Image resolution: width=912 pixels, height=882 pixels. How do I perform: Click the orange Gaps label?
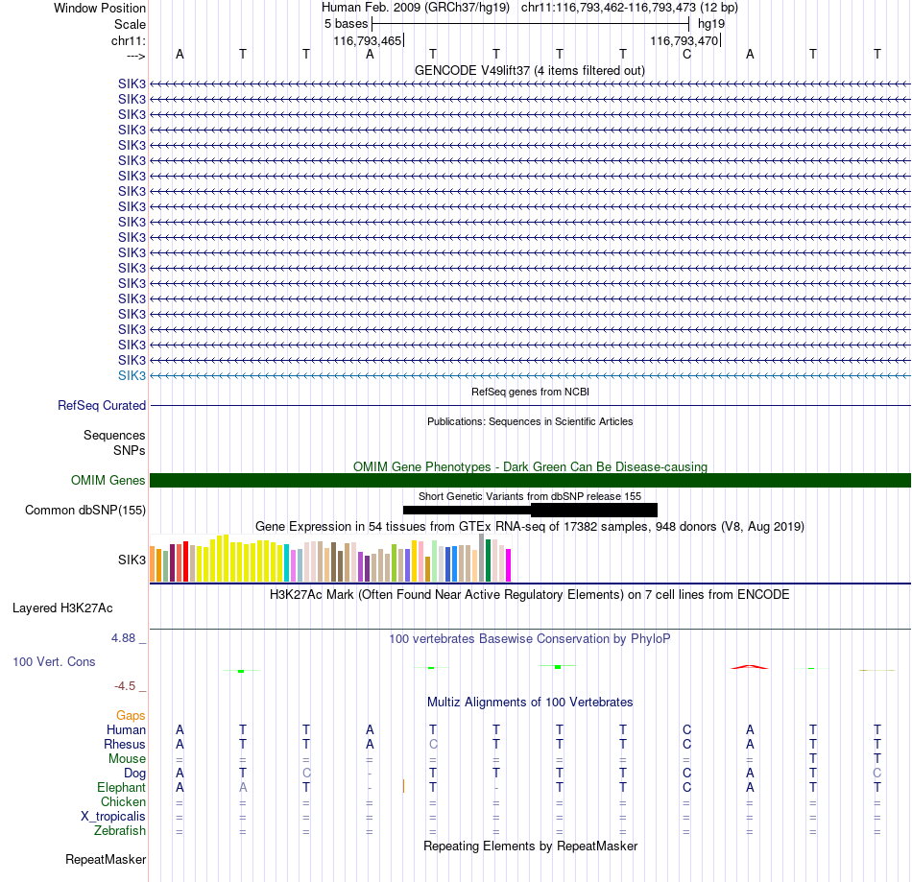coord(131,716)
